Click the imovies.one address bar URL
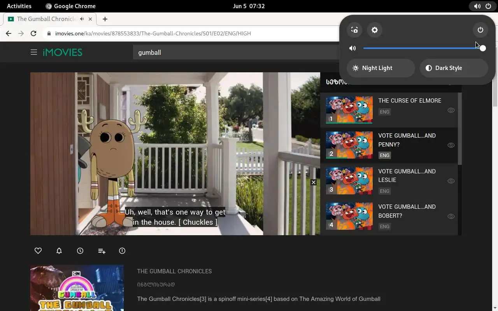This screenshot has width=498, height=311. 153,33
